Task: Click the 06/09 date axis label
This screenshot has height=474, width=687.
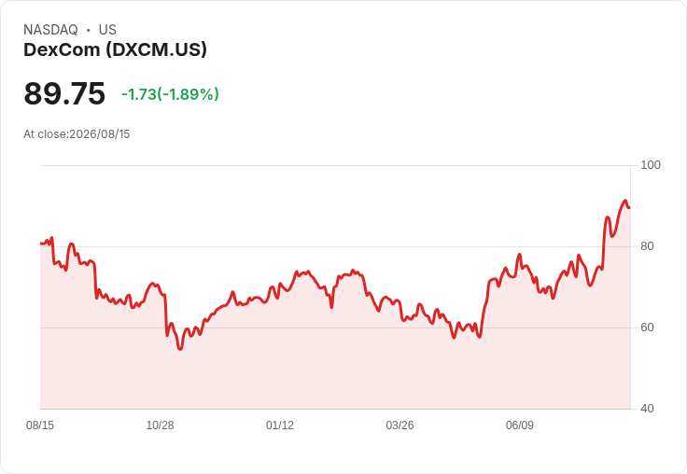Action: [x=520, y=425]
